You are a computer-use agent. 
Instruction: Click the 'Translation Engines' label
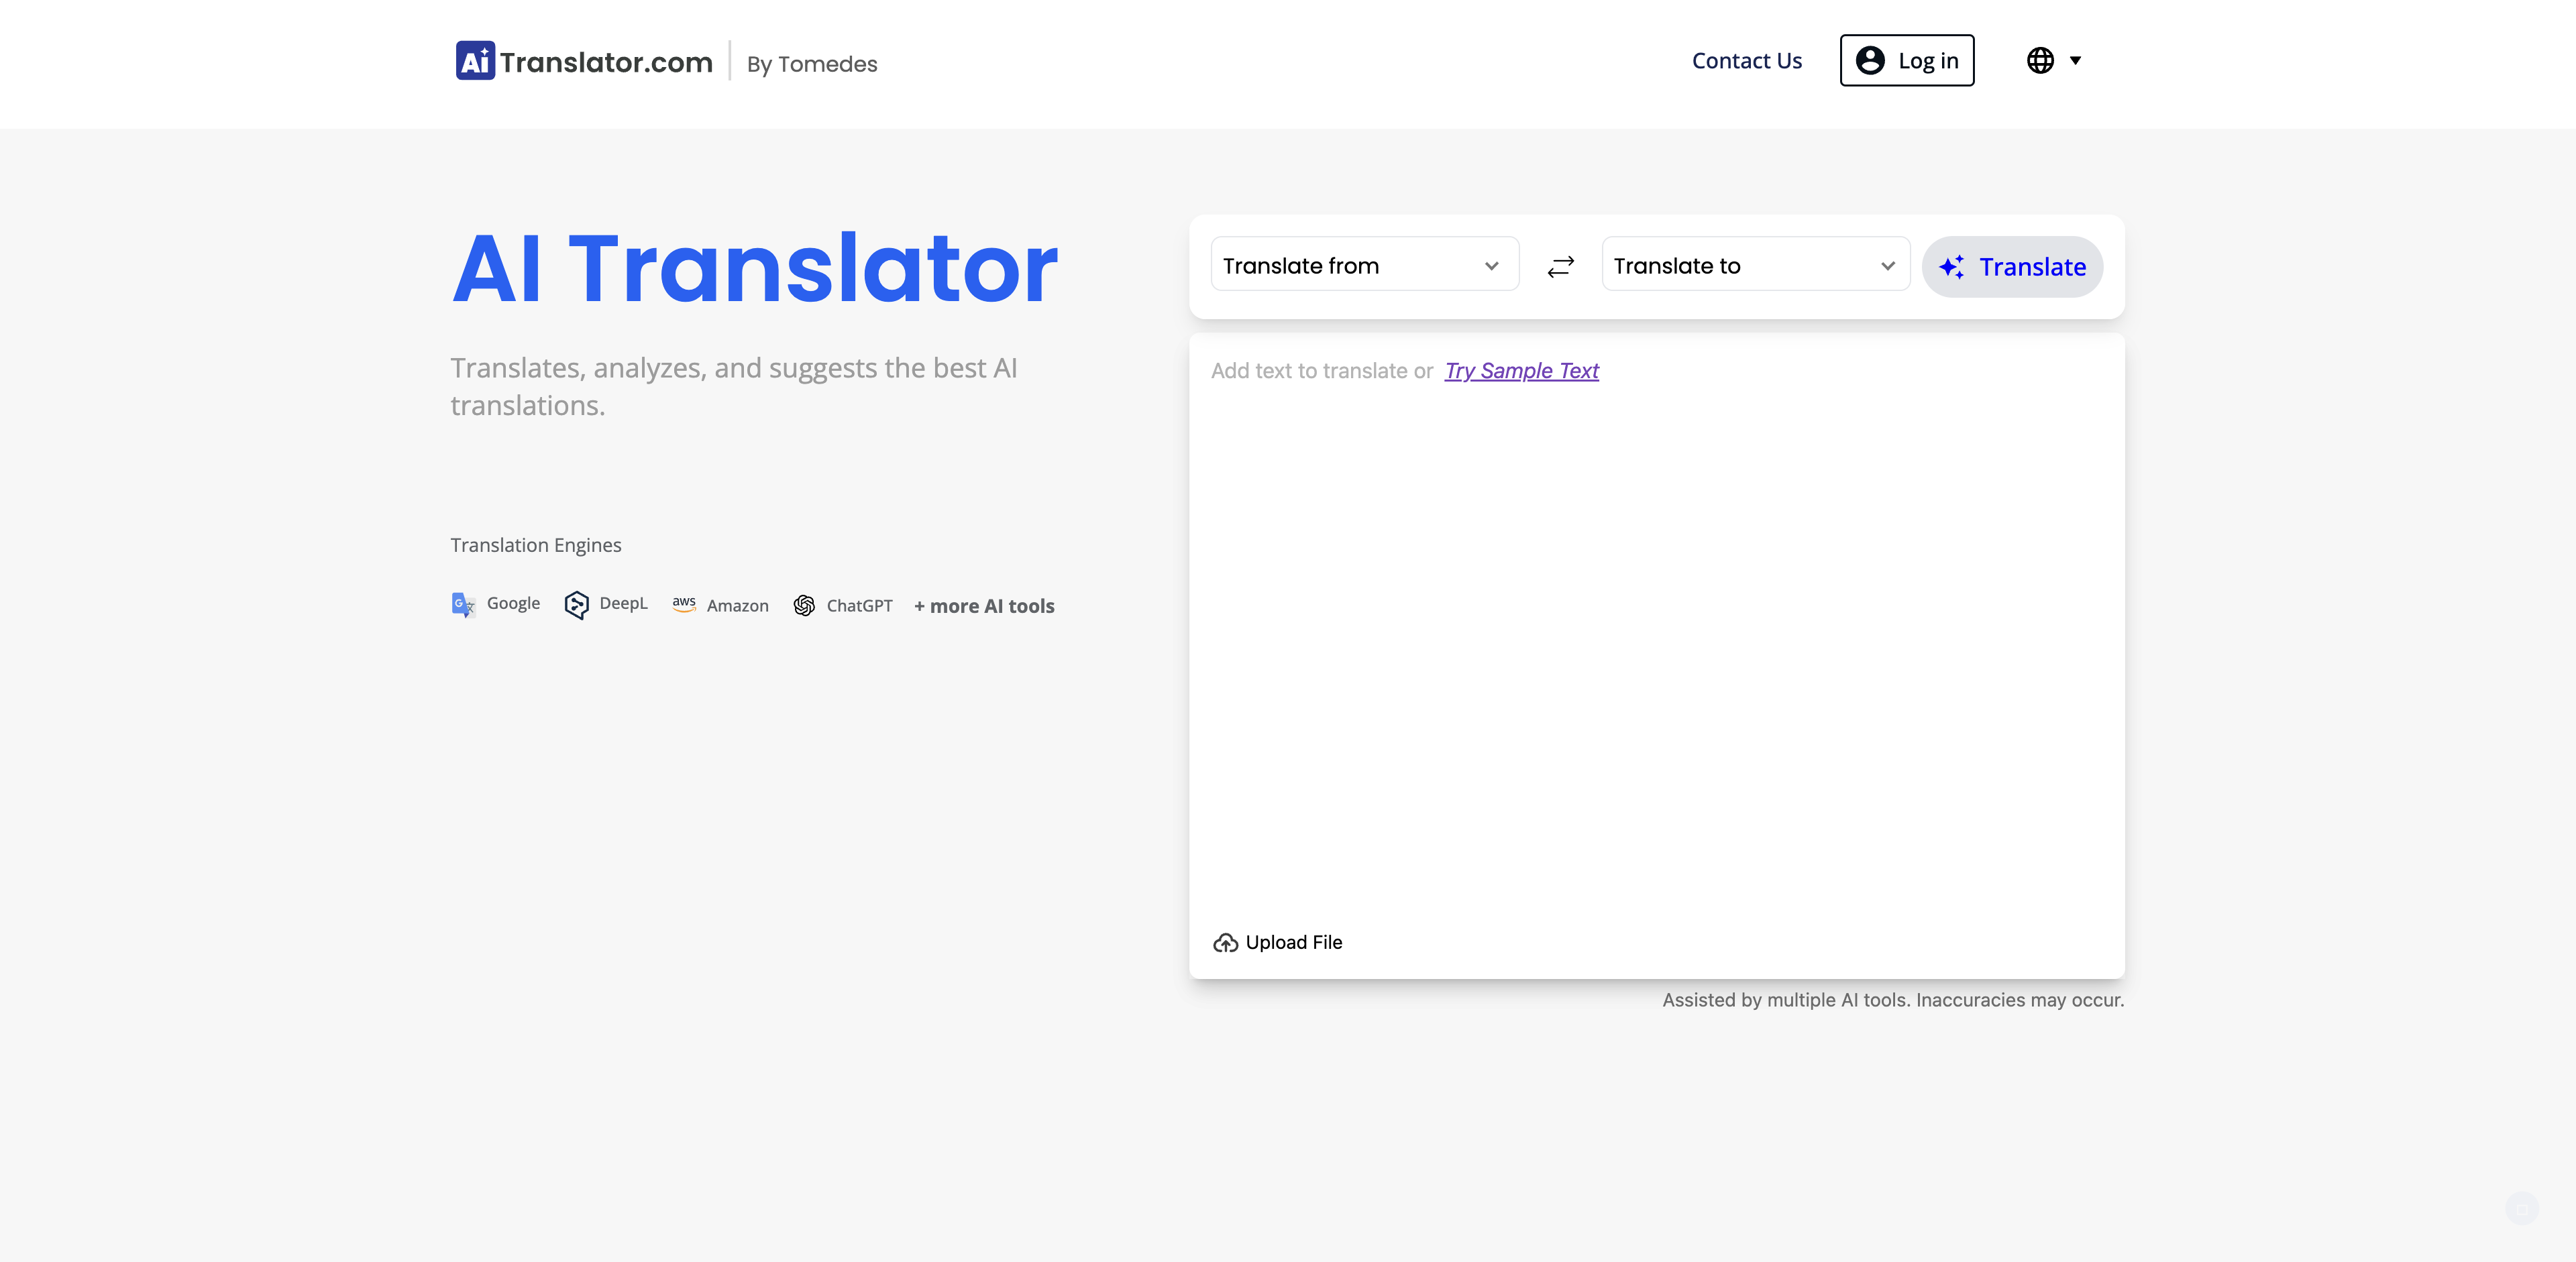pos(535,544)
